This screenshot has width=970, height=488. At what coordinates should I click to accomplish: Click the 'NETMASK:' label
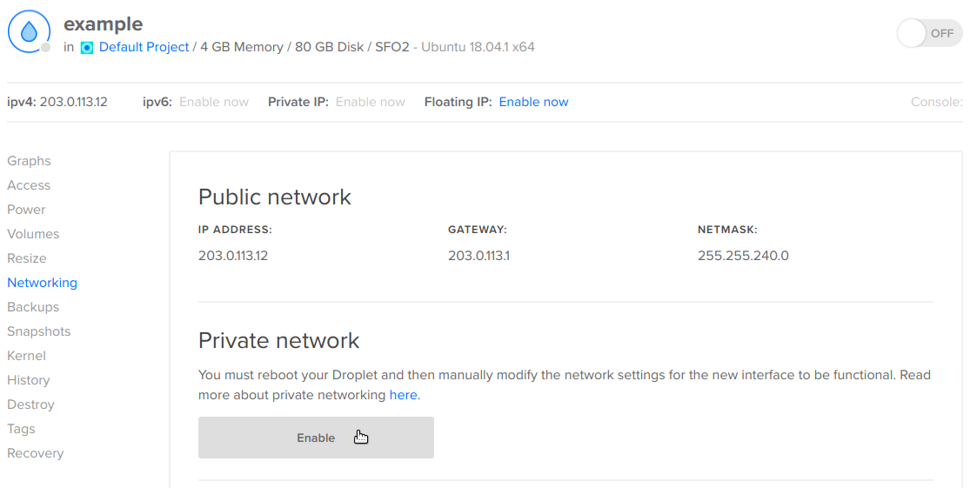pos(727,230)
